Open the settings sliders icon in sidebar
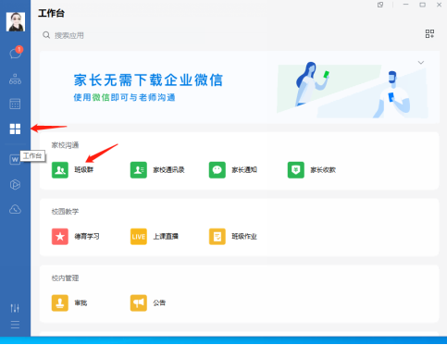The width and height of the screenshot is (447, 345). click(x=15, y=308)
